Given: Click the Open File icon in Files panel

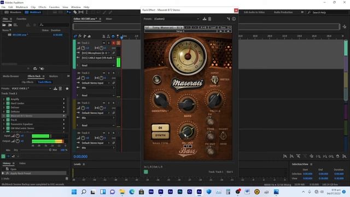Looking at the screenshot, I should click(4, 25).
